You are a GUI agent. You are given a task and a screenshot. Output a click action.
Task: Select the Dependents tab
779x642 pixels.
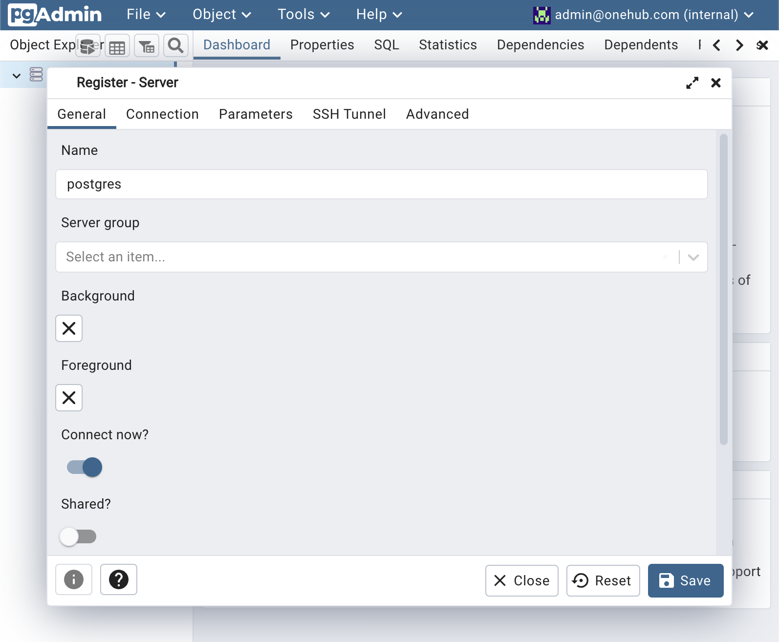tap(641, 45)
